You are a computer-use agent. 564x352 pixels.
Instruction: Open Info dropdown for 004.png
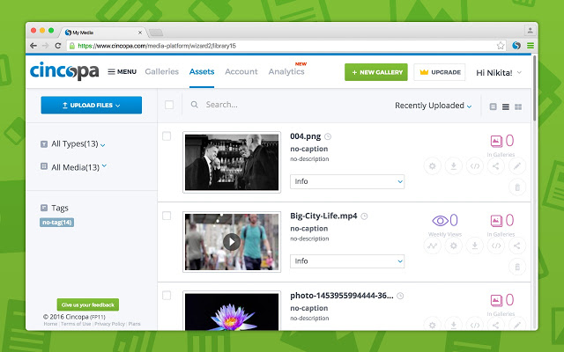pos(347,181)
